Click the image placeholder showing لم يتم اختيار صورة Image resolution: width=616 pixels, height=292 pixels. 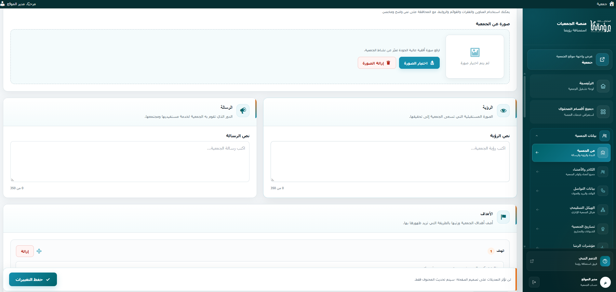[475, 56]
